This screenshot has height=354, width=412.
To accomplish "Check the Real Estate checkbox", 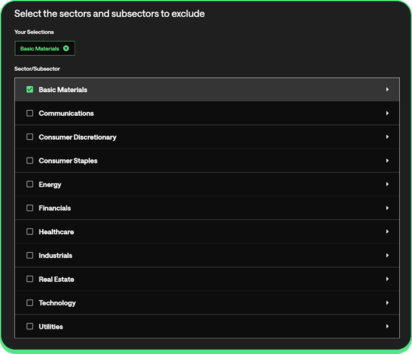I will (30, 279).
